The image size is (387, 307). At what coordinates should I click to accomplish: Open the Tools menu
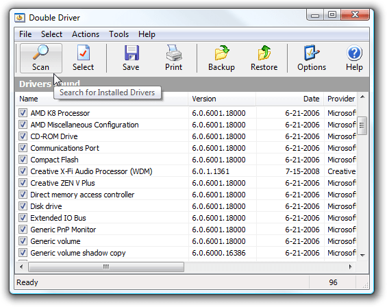pyautogui.click(x=119, y=34)
